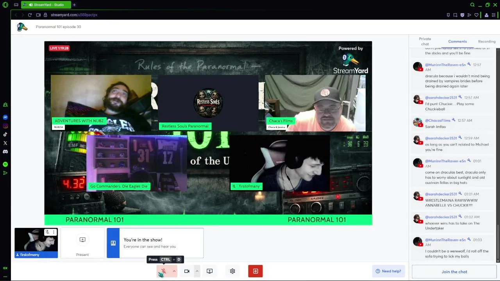Open StreamYard settings gear

tap(232, 271)
